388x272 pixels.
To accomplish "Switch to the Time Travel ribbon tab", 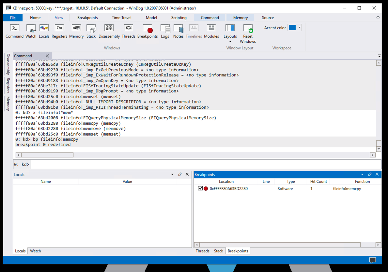I will click(x=121, y=18).
